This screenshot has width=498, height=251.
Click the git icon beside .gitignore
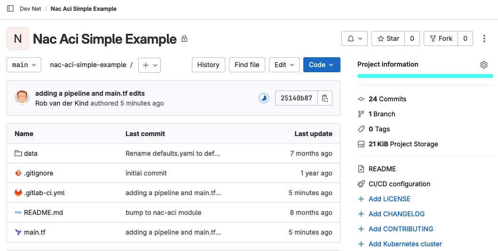[18, 173]
